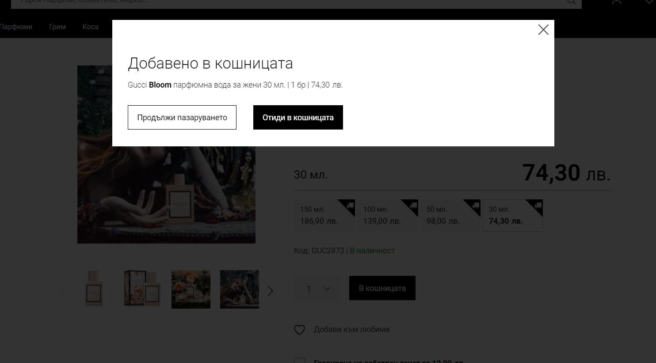Image resolution: width=656 pixels, height=363 pixels.
Task: Close the added-to-cart popup
Action: 543,30
